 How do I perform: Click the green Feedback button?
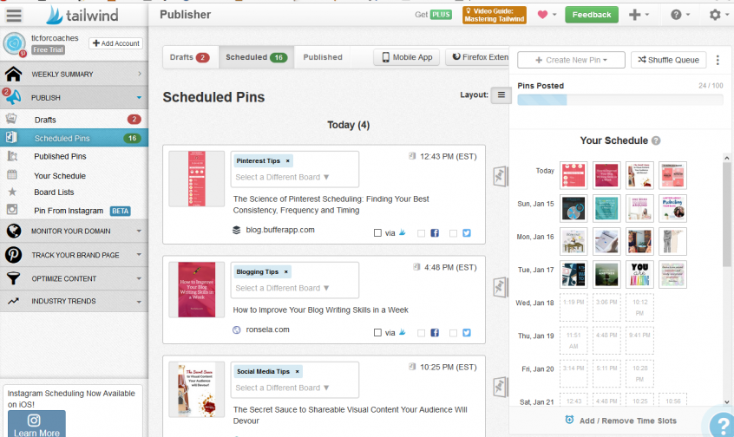click(591, 15)
